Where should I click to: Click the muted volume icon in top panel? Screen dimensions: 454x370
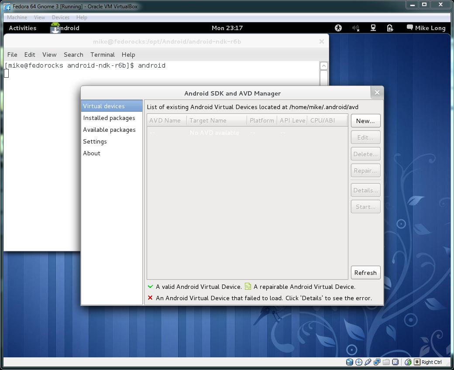[355, 28]
